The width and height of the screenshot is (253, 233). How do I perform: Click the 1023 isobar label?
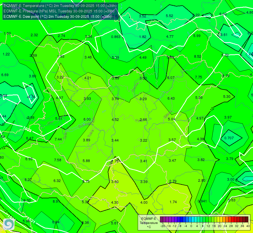click(27, 129)
